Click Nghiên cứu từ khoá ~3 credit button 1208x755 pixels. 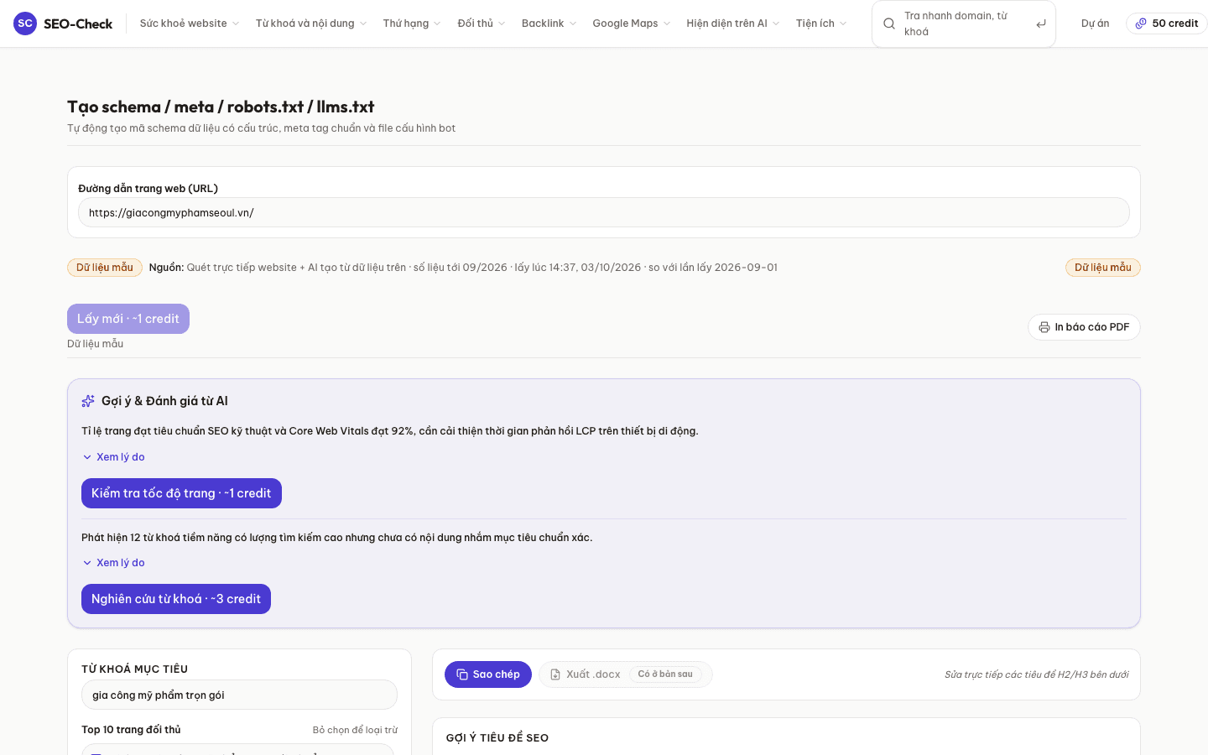pos(176,599)
